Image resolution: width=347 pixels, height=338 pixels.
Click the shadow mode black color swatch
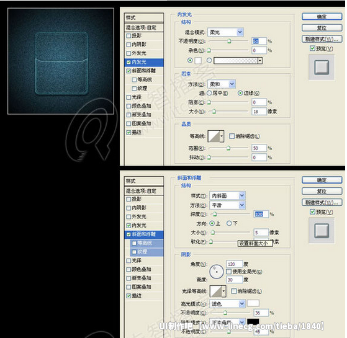253,321
